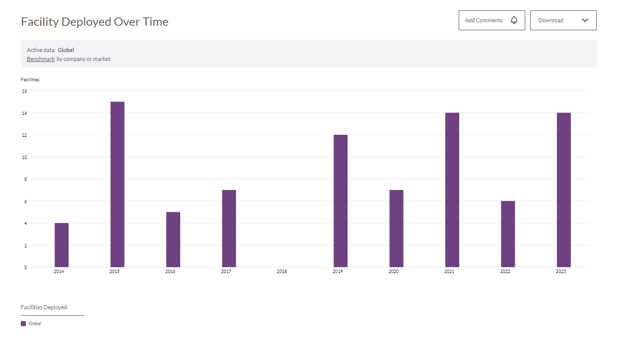Click the Add Comments button
The image size is (626, 339).
[484, 20]
